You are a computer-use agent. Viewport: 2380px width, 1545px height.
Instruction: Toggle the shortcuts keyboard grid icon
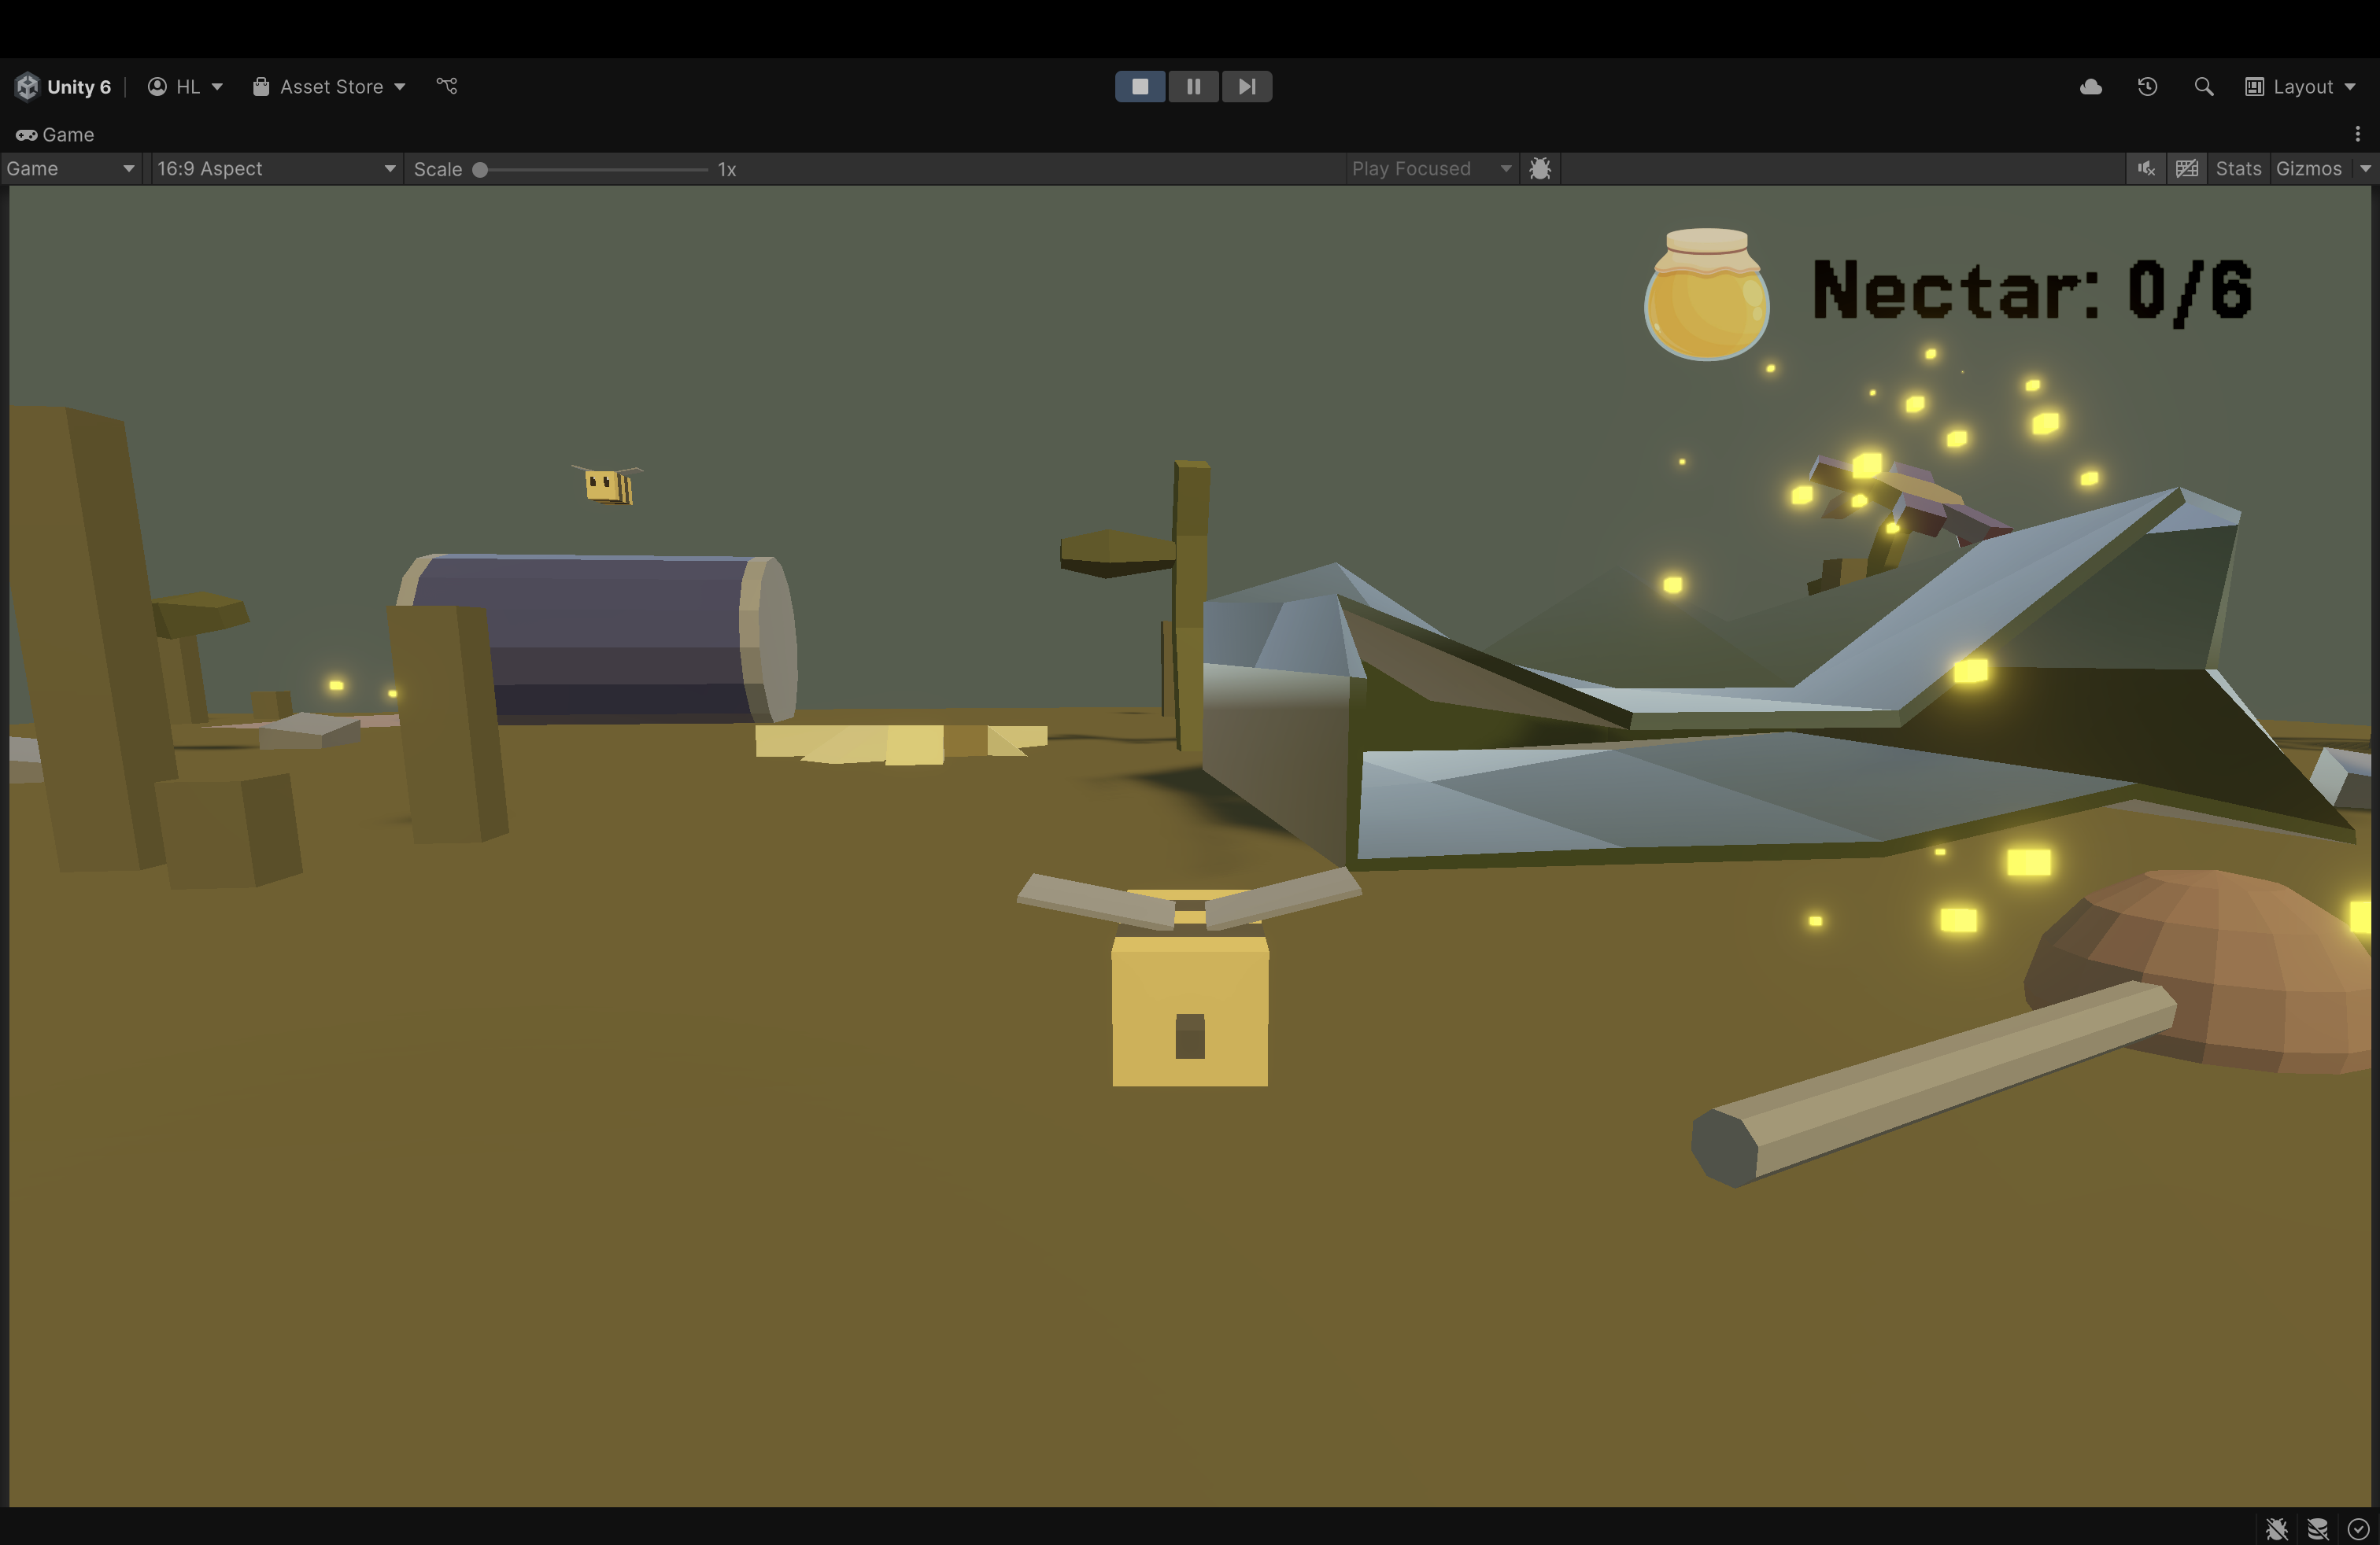[2187, 169]
